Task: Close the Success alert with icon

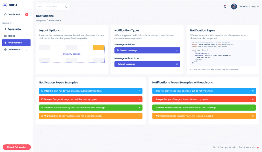Action: (139, 108)
